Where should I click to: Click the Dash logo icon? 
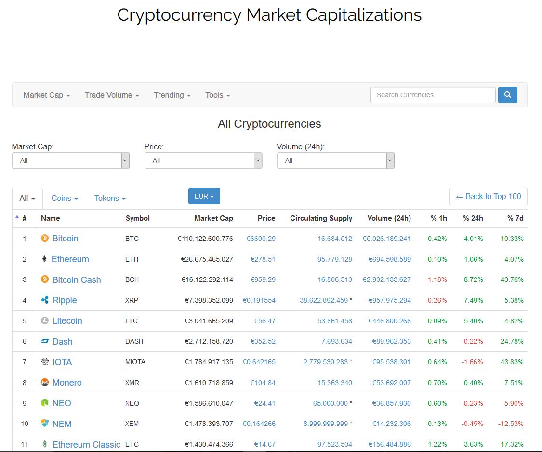(x=45, y=341)
